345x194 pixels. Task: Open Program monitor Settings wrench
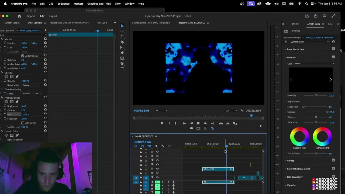pyautogui.click(x=242, y=110)
